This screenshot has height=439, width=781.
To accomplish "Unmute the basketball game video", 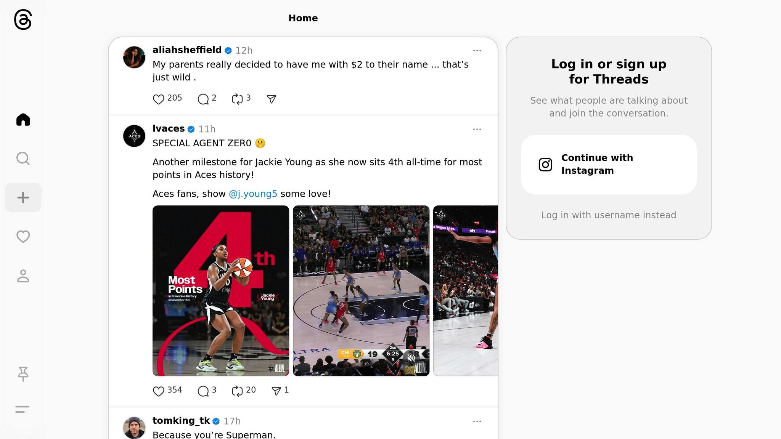I will pos(411,357).
